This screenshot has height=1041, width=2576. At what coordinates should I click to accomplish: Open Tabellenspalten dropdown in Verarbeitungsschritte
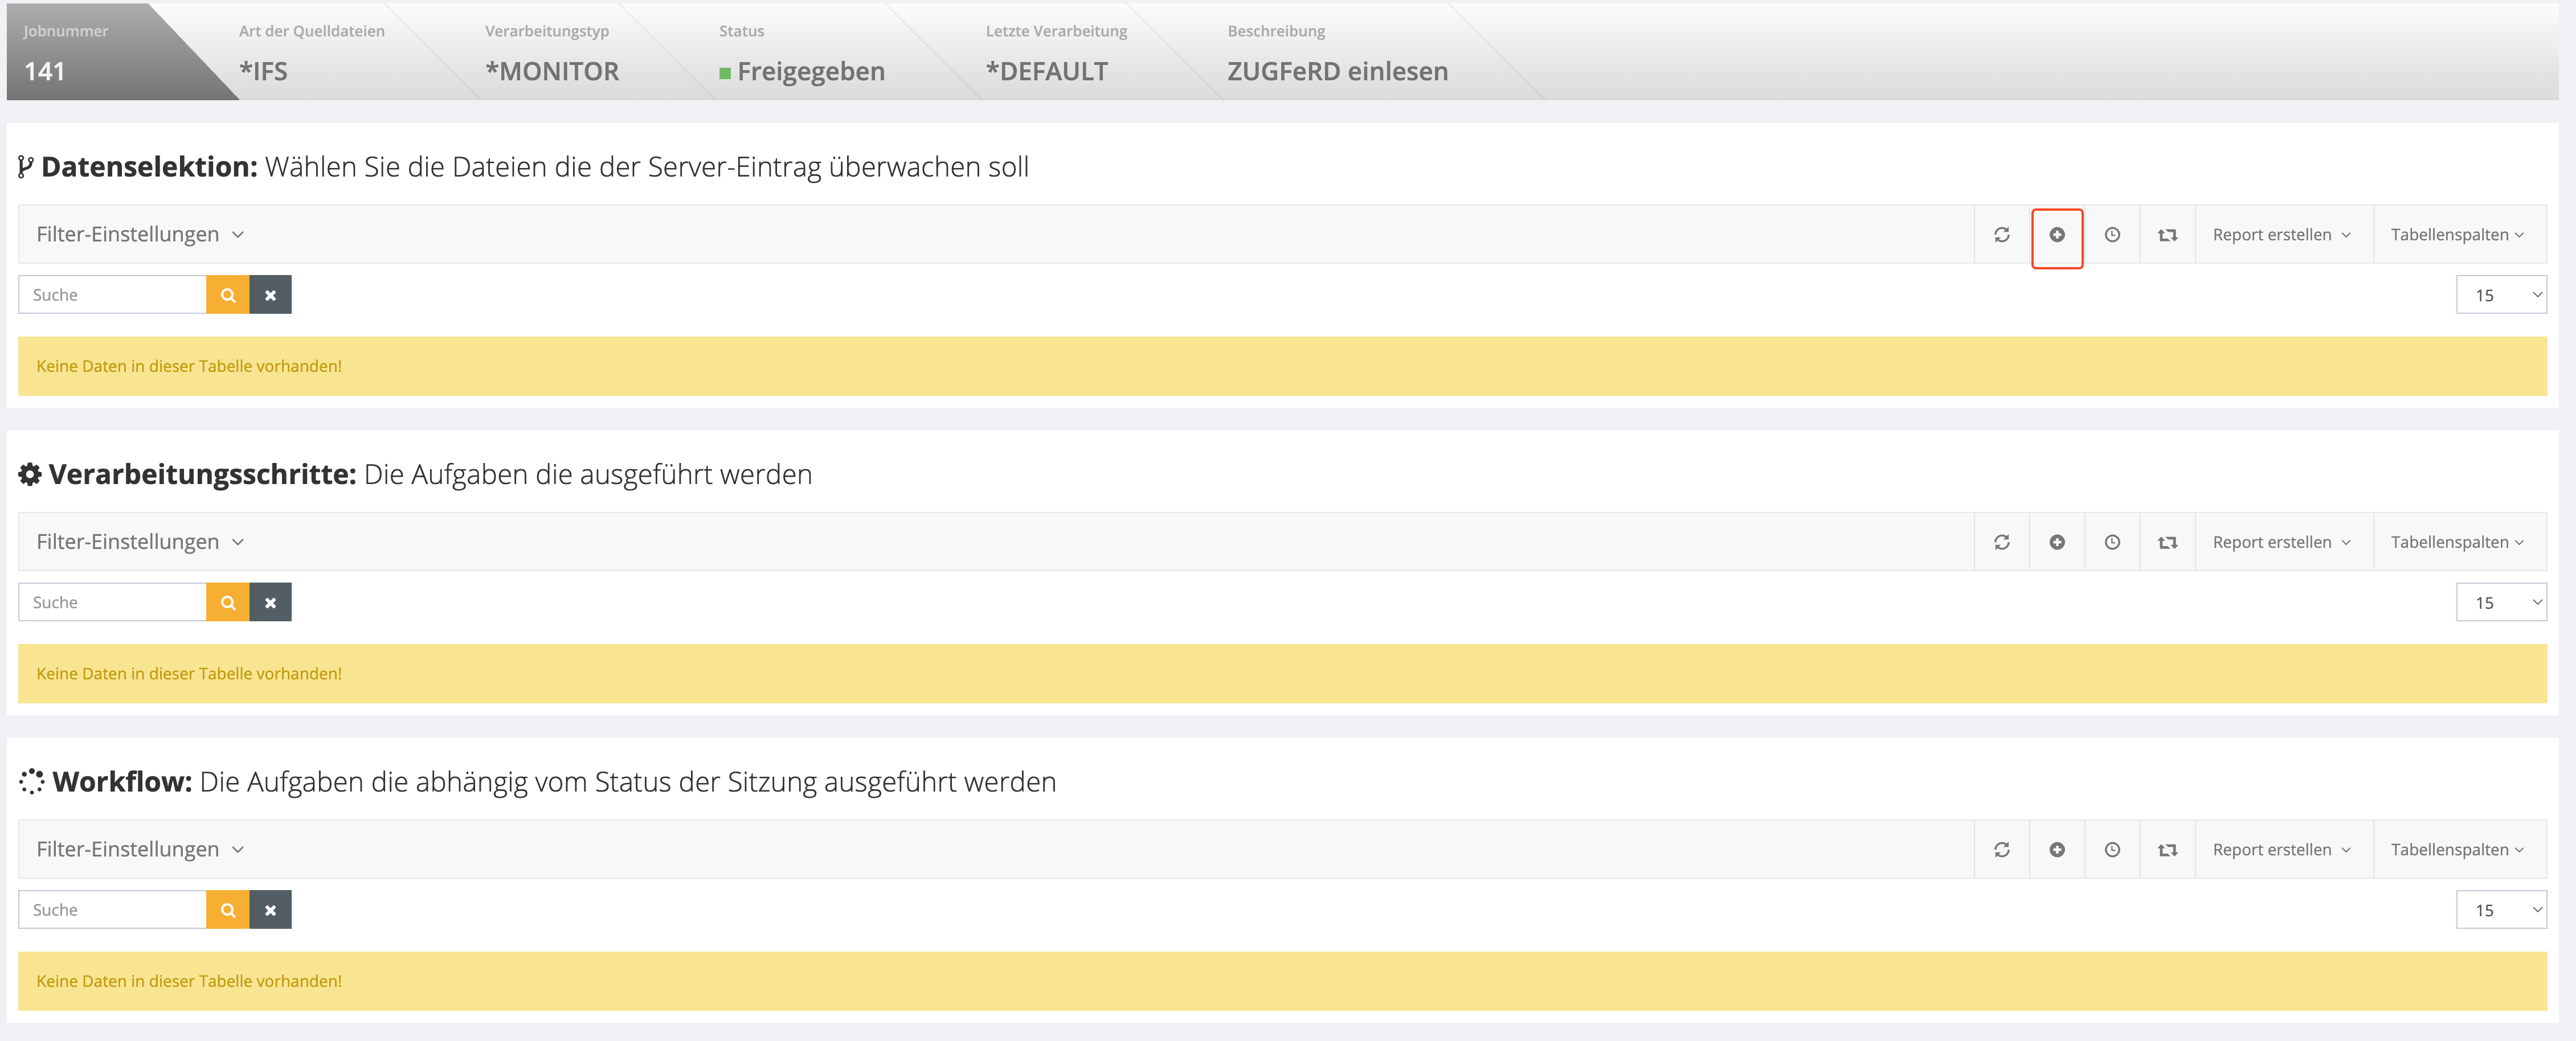[2456, 542]
